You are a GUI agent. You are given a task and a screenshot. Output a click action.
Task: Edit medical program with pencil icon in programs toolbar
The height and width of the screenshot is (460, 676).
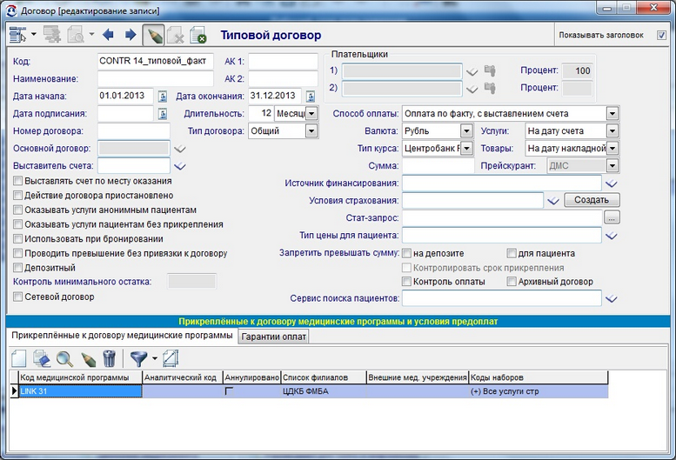88,359
